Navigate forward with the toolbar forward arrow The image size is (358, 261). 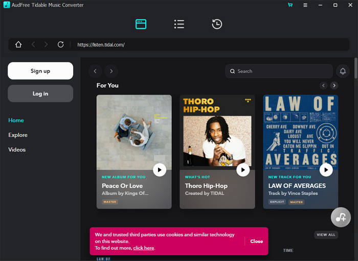(x=46, y=44)
